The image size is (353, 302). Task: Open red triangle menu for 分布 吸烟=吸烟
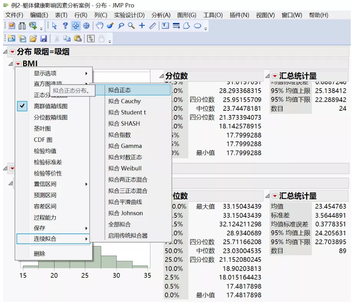pyautogui.click(x=12, y=52)
